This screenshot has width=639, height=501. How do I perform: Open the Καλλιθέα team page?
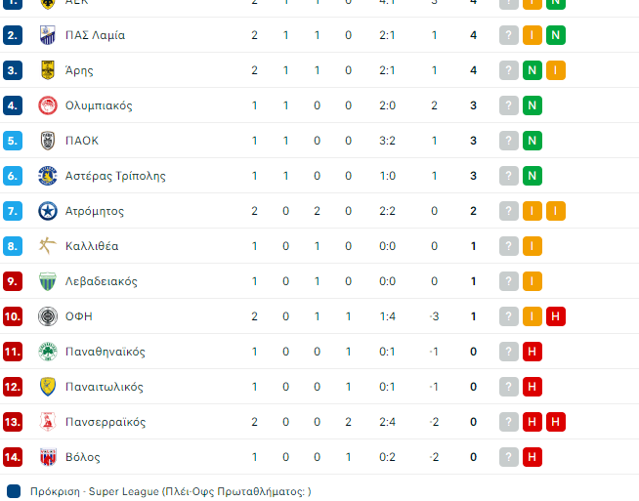click(92, 246)
